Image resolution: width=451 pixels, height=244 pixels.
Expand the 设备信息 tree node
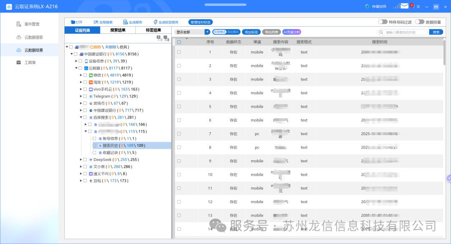(76, 61)
